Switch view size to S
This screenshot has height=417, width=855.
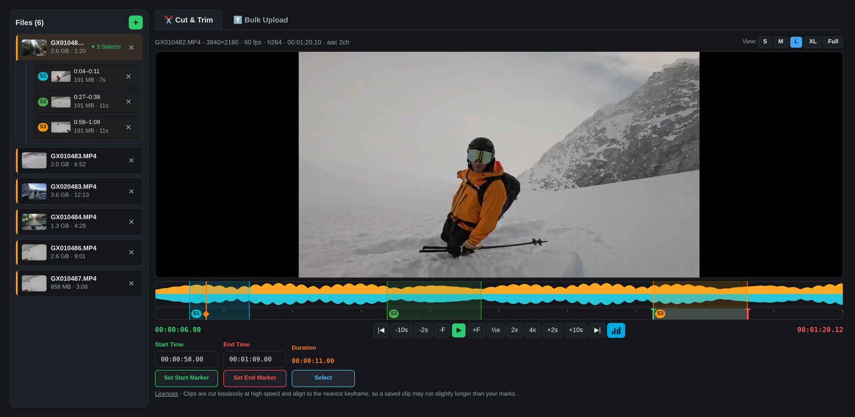coord(765,42)
